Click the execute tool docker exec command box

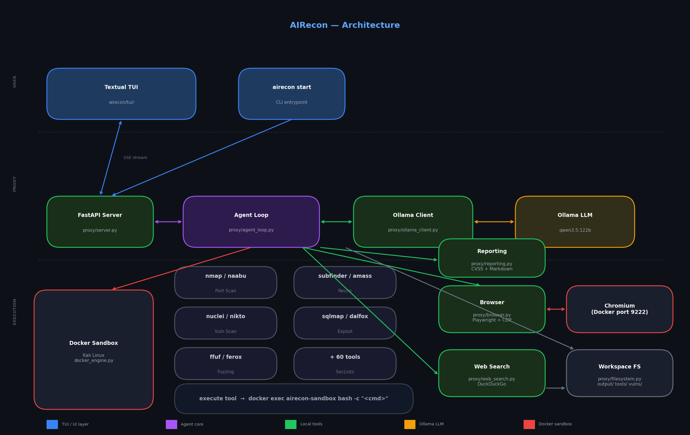tap(294, 399)
